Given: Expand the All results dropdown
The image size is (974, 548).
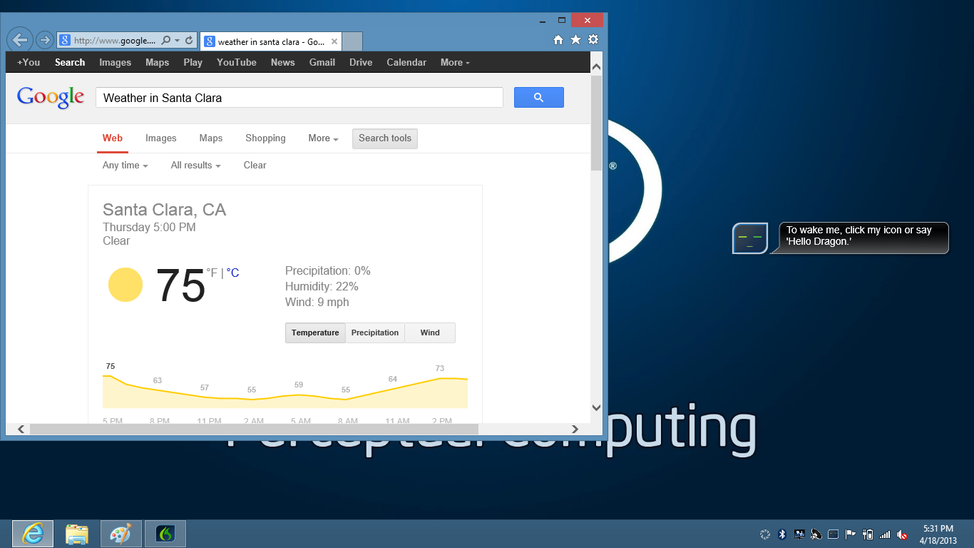Looking at the screenshot, I should 195,166.
